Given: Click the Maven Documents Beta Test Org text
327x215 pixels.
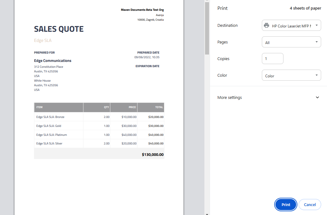Looking at the screenshot, I should pyautogui.click(x=142, y=10).
